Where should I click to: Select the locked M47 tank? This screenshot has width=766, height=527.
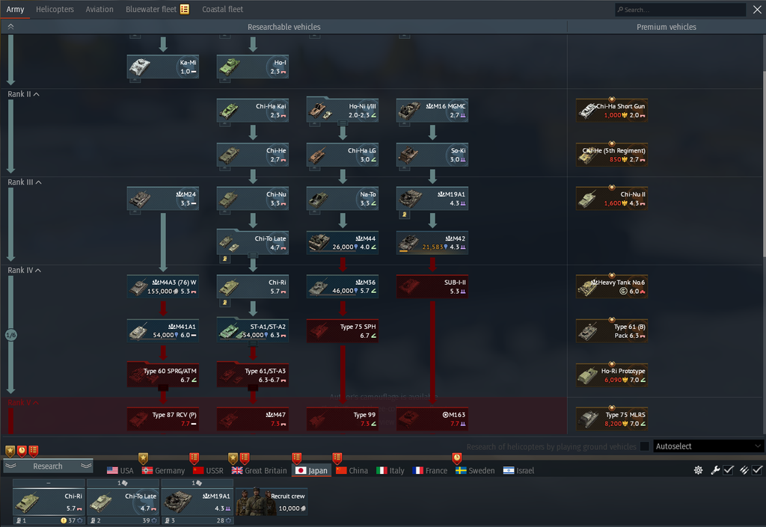coord(253,419)
